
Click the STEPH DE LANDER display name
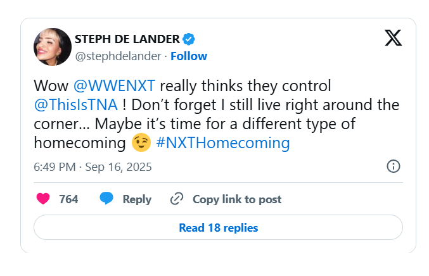tap(127, 39)
